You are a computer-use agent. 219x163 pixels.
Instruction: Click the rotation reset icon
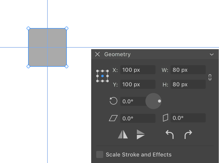tap(113, 101)
